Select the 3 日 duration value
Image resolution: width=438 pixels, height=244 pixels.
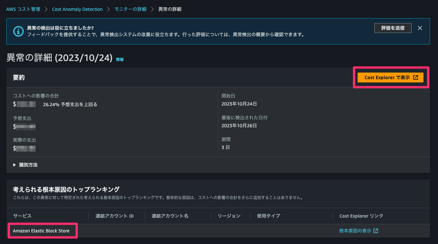[226, 148]
